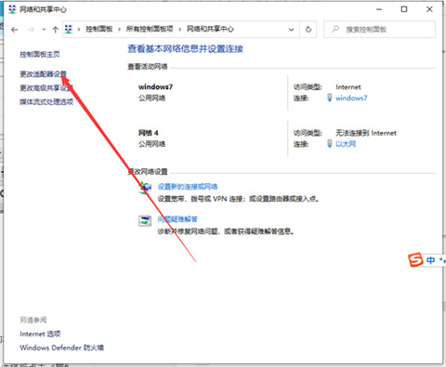Click the 设置新的连接或网络 icon

[145, 188]
